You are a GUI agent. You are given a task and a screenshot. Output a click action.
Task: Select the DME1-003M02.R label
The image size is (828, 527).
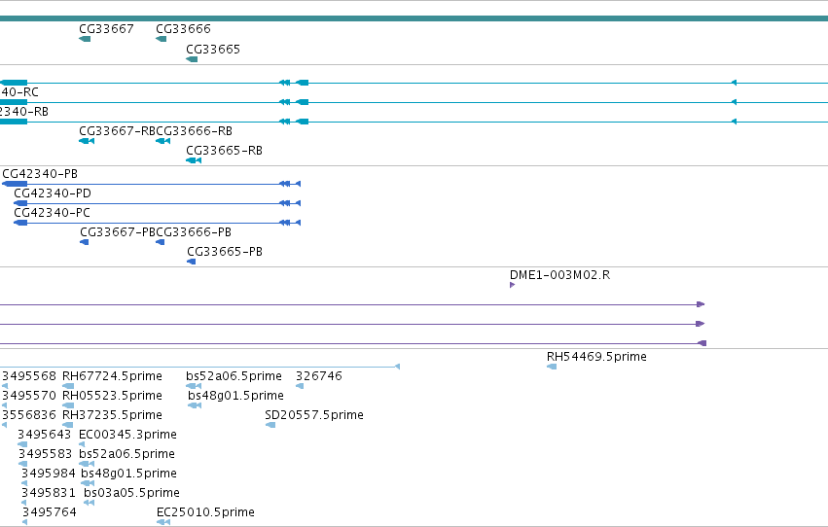tap(559, 275)
